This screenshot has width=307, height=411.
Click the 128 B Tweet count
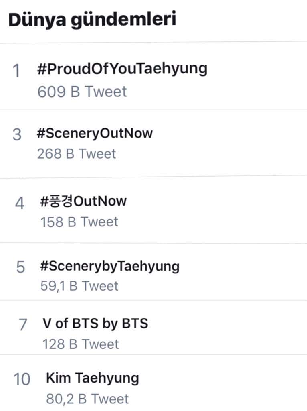click(81, 344)
